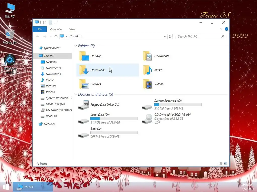Click the '31.7 GB free of 39.6 GB' text
The height and width of the screenshot is (192, 257).
(105, 122)
